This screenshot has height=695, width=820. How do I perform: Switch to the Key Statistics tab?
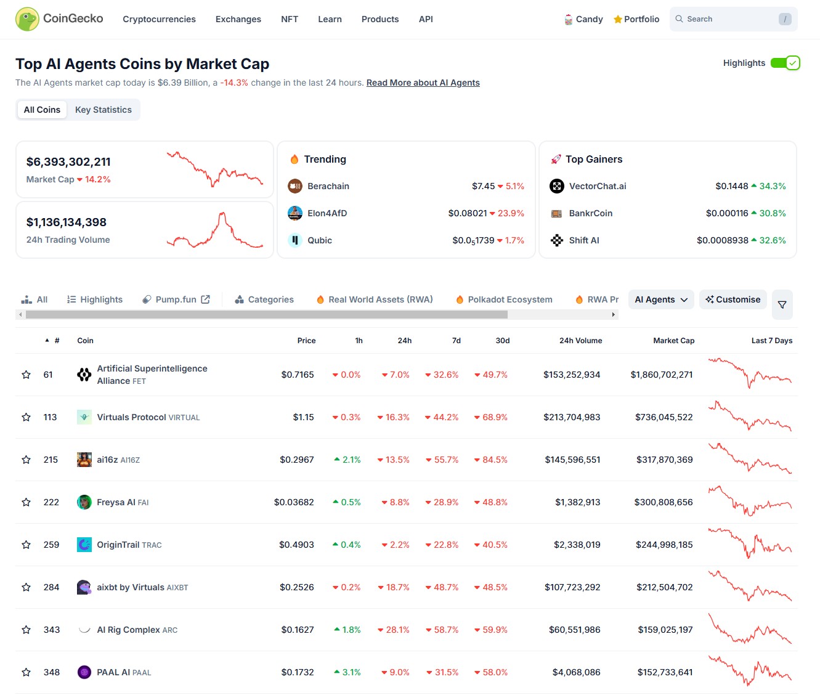click(x=104, y=110)
